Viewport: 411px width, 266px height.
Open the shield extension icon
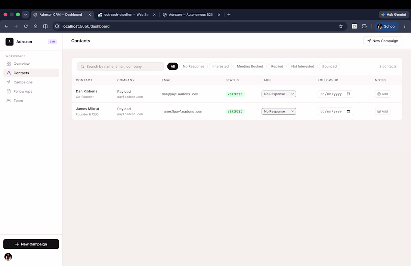pos(354,26)
